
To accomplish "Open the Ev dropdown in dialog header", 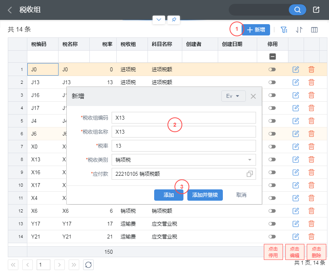I will 233,96.
